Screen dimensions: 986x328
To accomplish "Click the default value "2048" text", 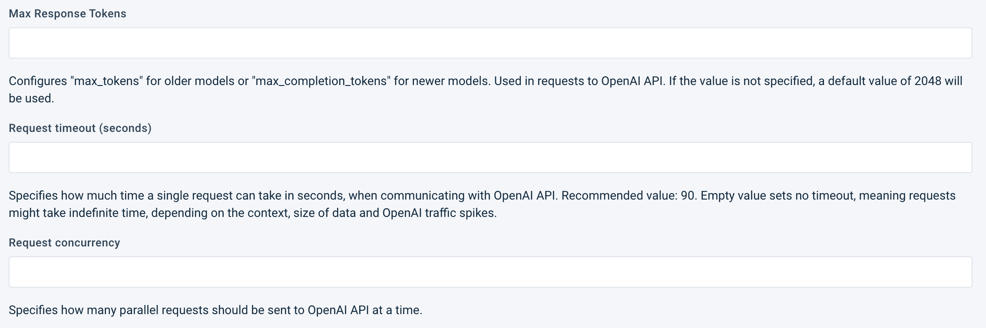I will [927, 81].
